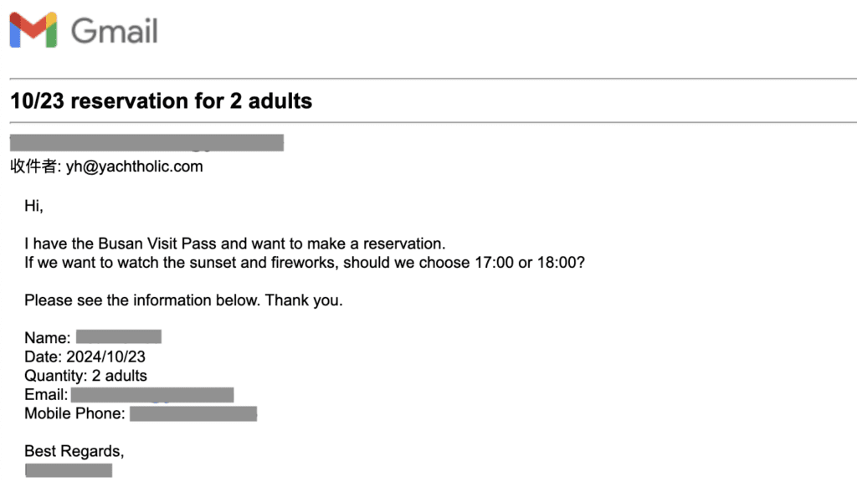
Task: Click the Date: 2024/10/23 line
Action: pos(85,356)
